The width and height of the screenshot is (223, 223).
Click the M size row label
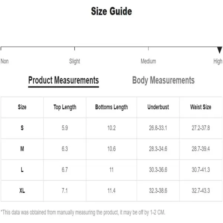(22, 149)
